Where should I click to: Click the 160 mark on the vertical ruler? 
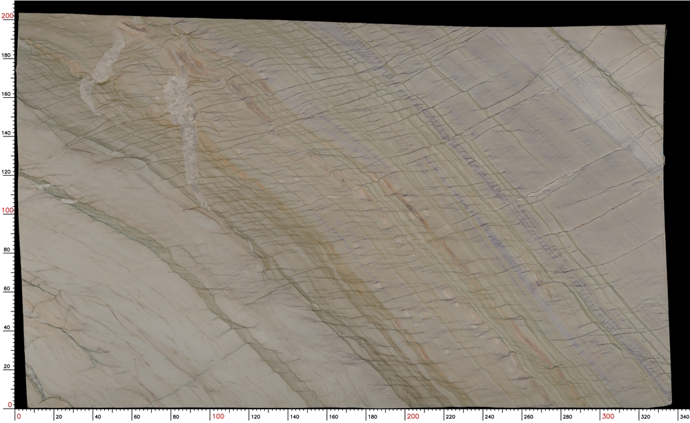(x=7, y=94)
